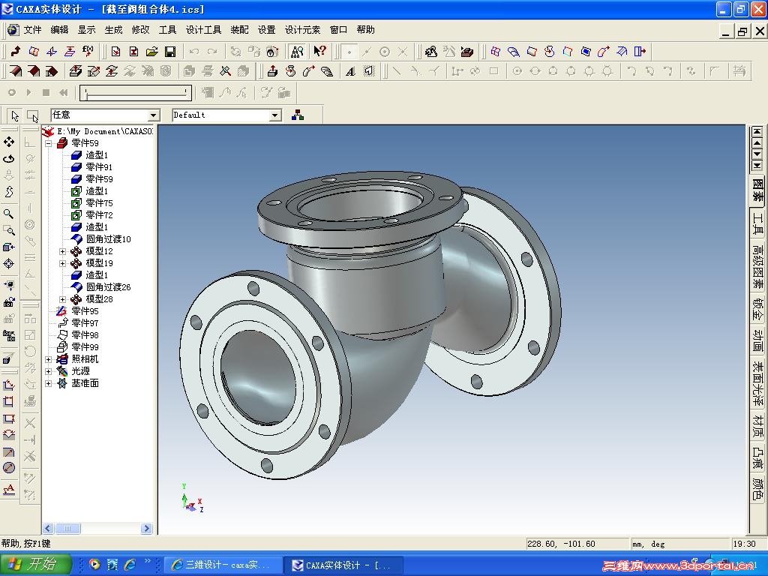Viewport: 768px width, 576px height.
Task: Click the CAXA实体设计 taskbar button
Action: [343, 565]
